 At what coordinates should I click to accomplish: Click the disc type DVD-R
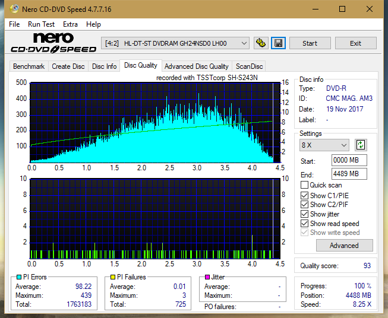point(336,88)
